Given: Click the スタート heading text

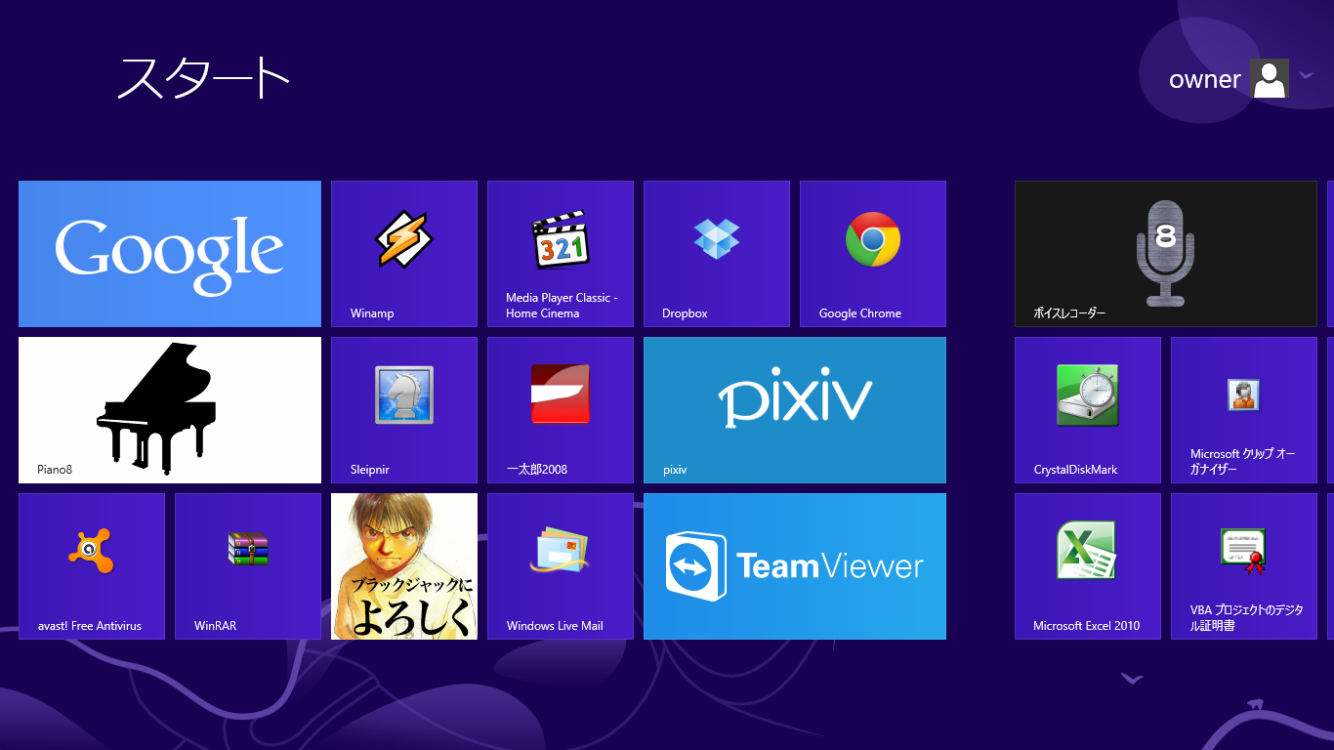Looking at the screenshot, I should (x=204, y=77).
